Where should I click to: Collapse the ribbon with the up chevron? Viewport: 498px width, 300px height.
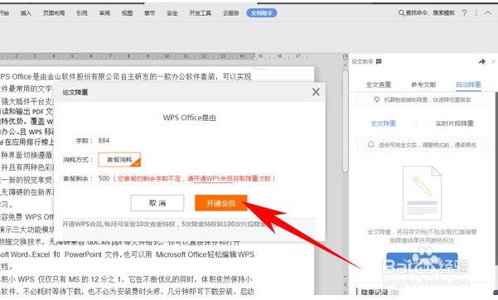tap(488, 13)
